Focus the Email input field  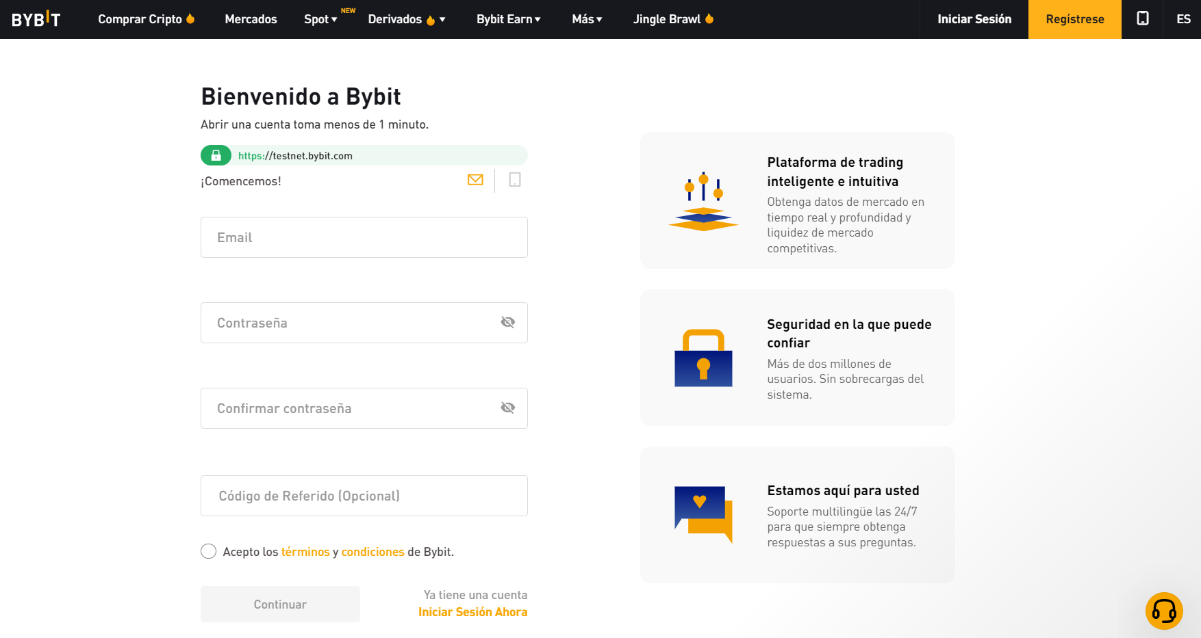point(364,237)
